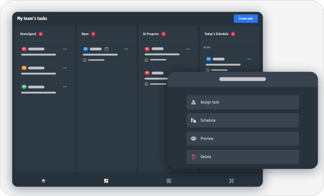Select the P1 priority badge in Unassigned
Viewport: 324px width, 196px height.
(24, 49)
